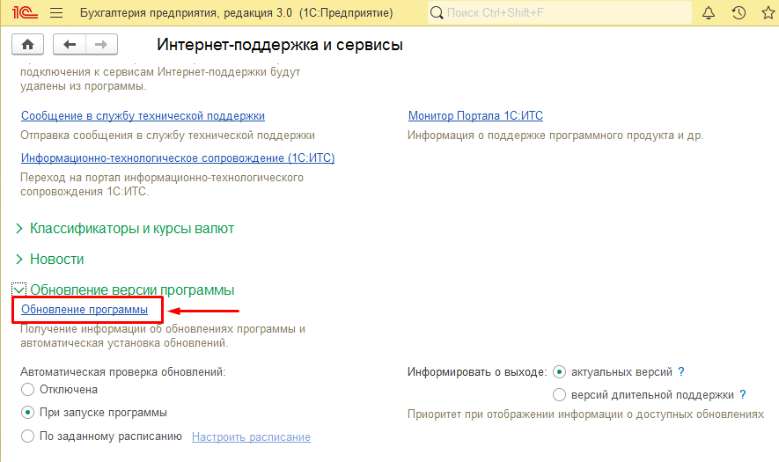
Task: Click text Отправка сообщения в службу технической поддержки
Action: click(x=167, y=136)
